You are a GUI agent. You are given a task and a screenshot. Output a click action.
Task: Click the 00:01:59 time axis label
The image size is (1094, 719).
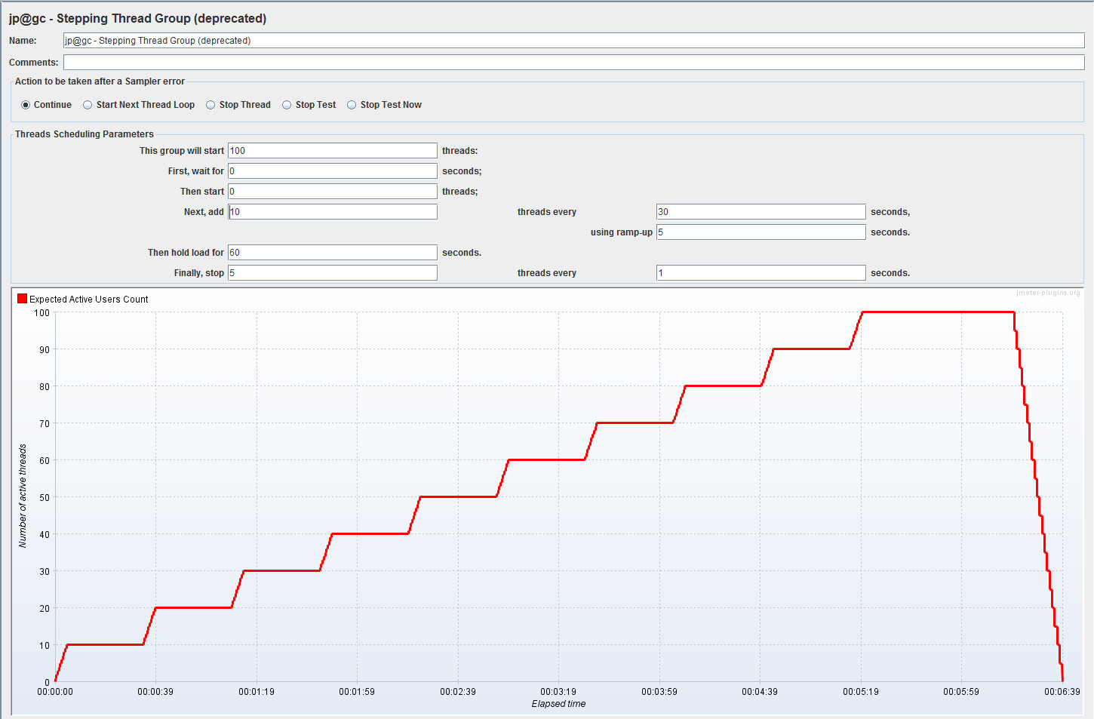pos(357,692)
